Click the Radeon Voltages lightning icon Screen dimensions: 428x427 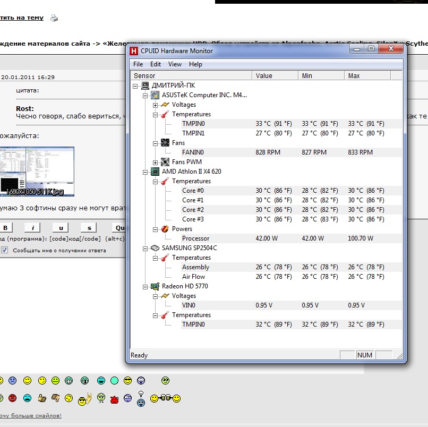click(165, 296)
